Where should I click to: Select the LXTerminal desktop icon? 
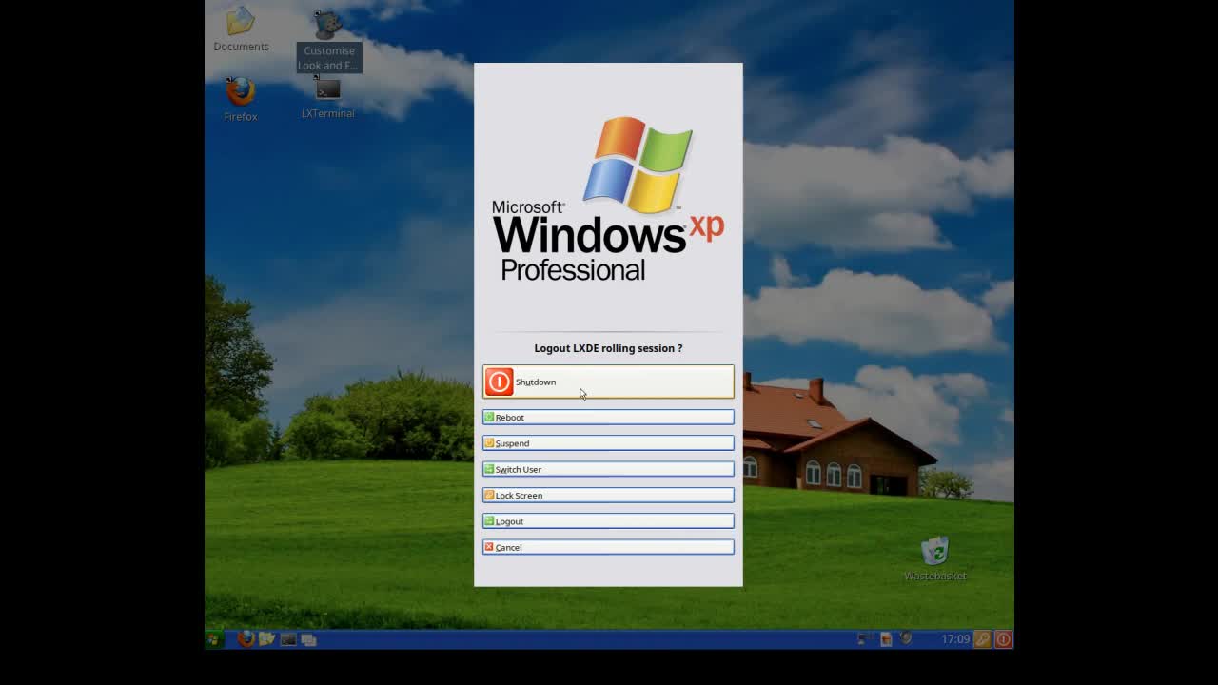pos(327,97)
